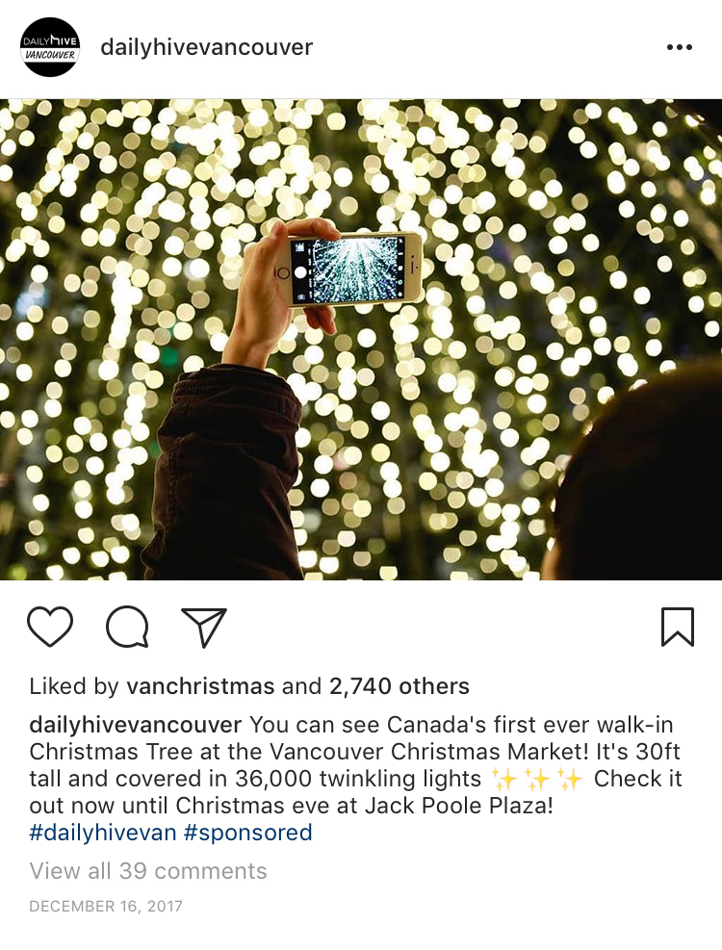Screen dimensions: 722x950
Task: Open three-dot more options menu
Action: point(679,47)
